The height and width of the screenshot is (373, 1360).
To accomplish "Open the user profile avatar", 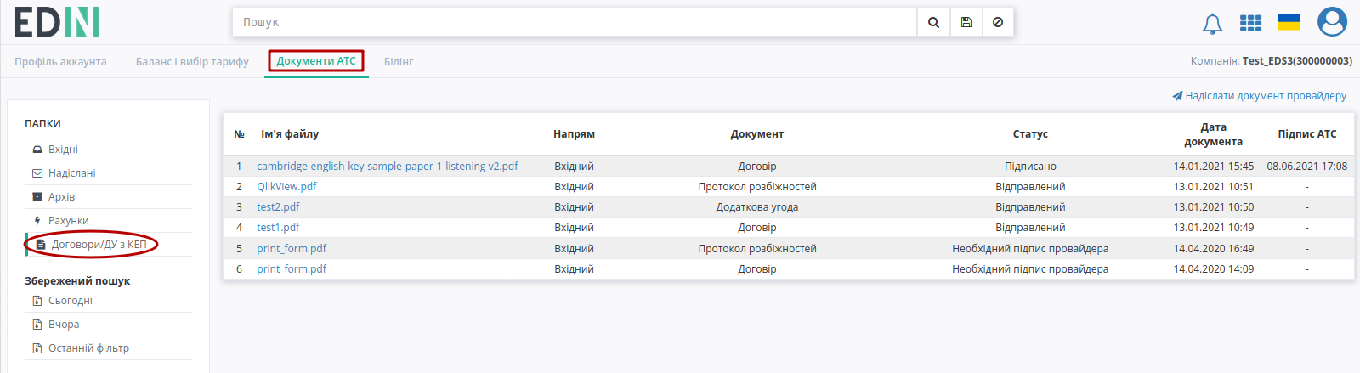I will [x=1332, y=22].
